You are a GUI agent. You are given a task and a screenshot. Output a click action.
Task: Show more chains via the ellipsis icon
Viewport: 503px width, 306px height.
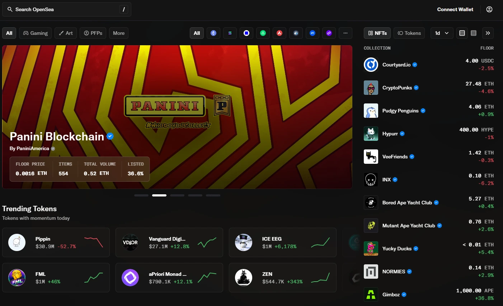345,33
